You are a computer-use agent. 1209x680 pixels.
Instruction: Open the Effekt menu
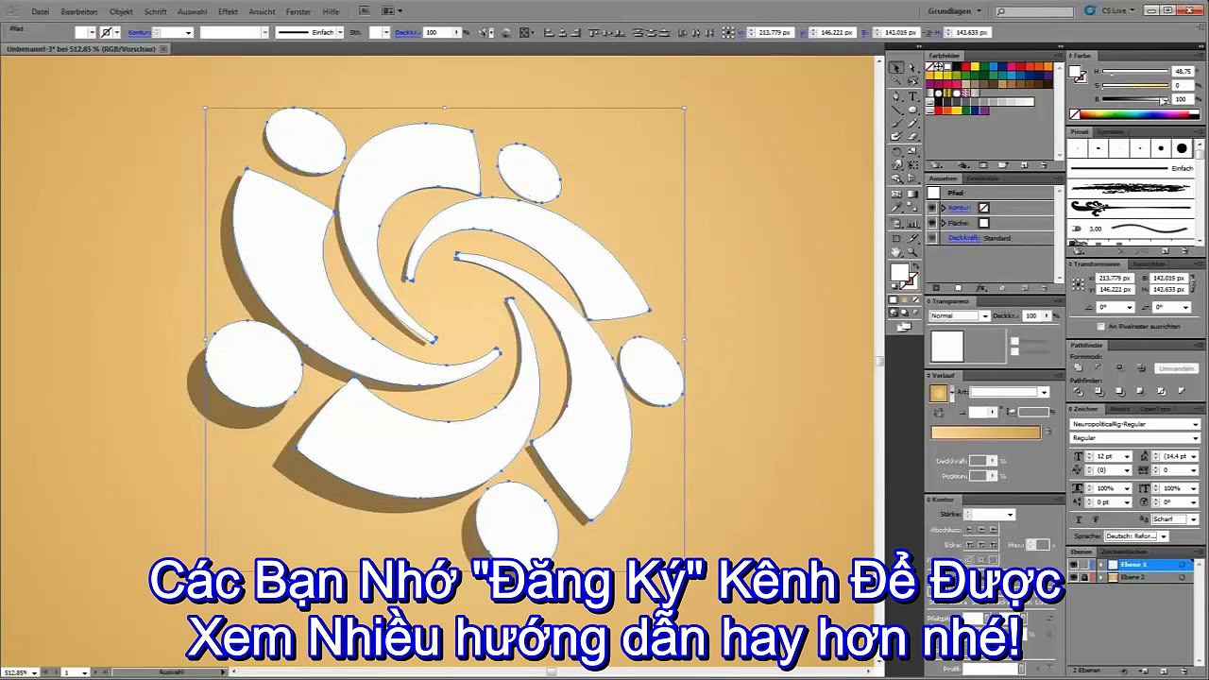pos(228,11)
